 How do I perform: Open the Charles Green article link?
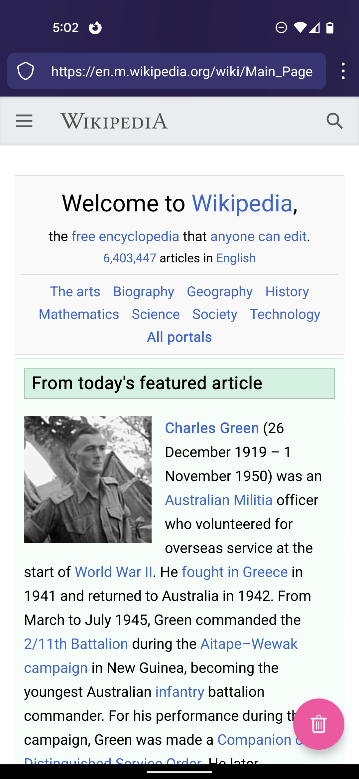coord(212,428)
